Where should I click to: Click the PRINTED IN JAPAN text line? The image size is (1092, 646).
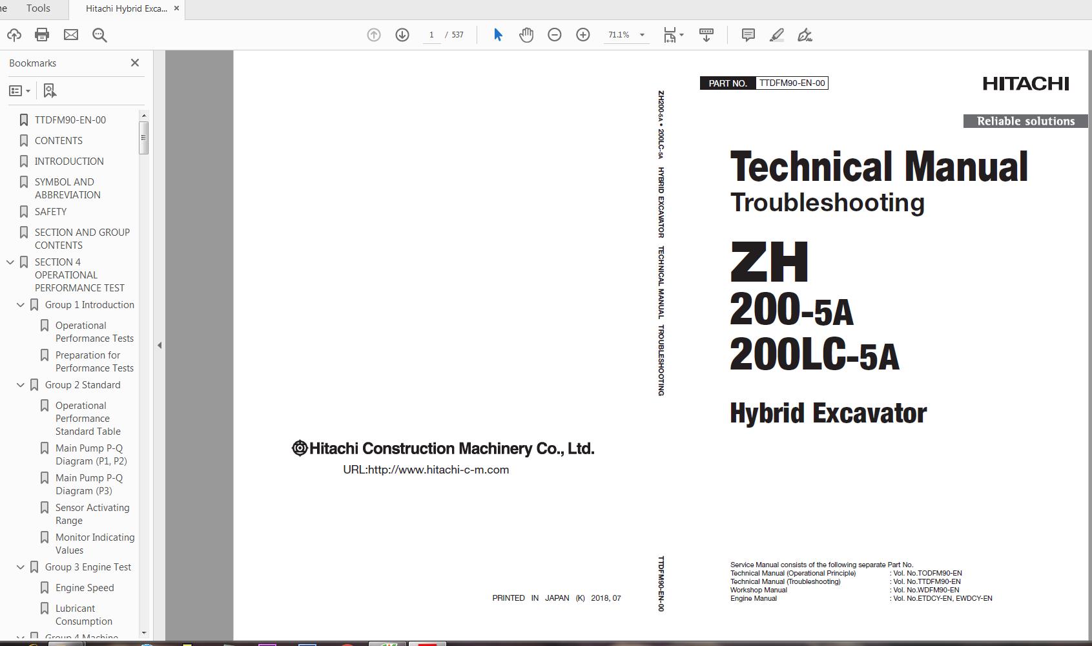click(557, 598)
